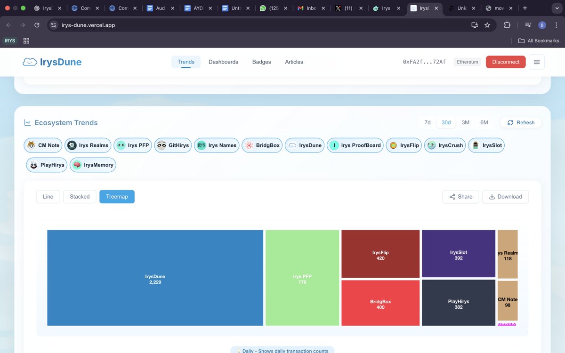Image resolution: width=565 pixels, height=353 pixels.
Task: Toggle the Irys ProofBoard project chip
Action: pyautogui.click(x=355, y=145)
